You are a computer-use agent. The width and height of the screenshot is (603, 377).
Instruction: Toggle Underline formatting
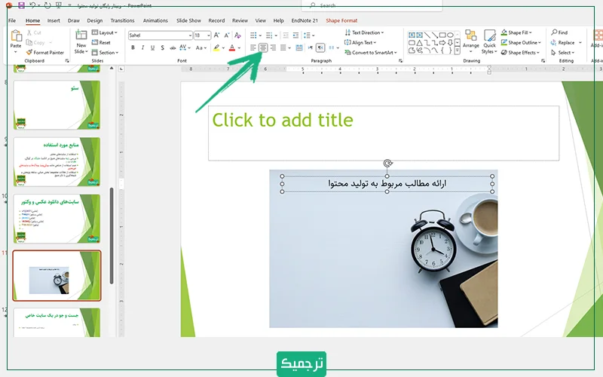point(153,48)
